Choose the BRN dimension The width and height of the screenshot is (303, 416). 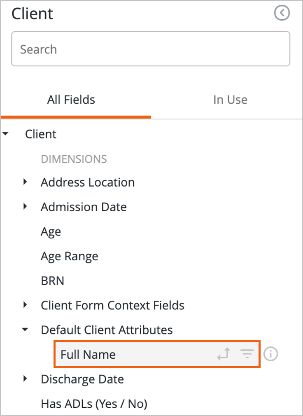pos(52,281)
